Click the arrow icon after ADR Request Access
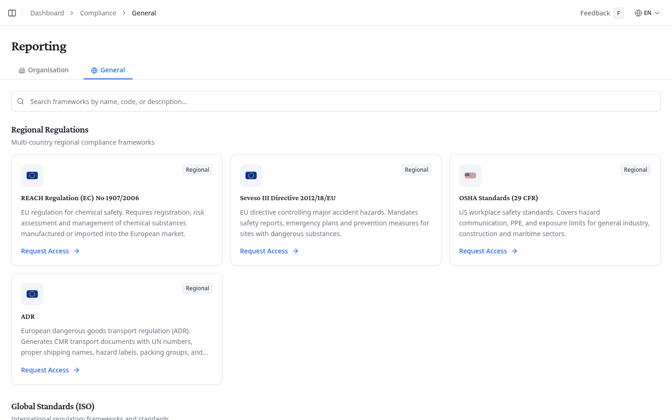 pos(77,370)
